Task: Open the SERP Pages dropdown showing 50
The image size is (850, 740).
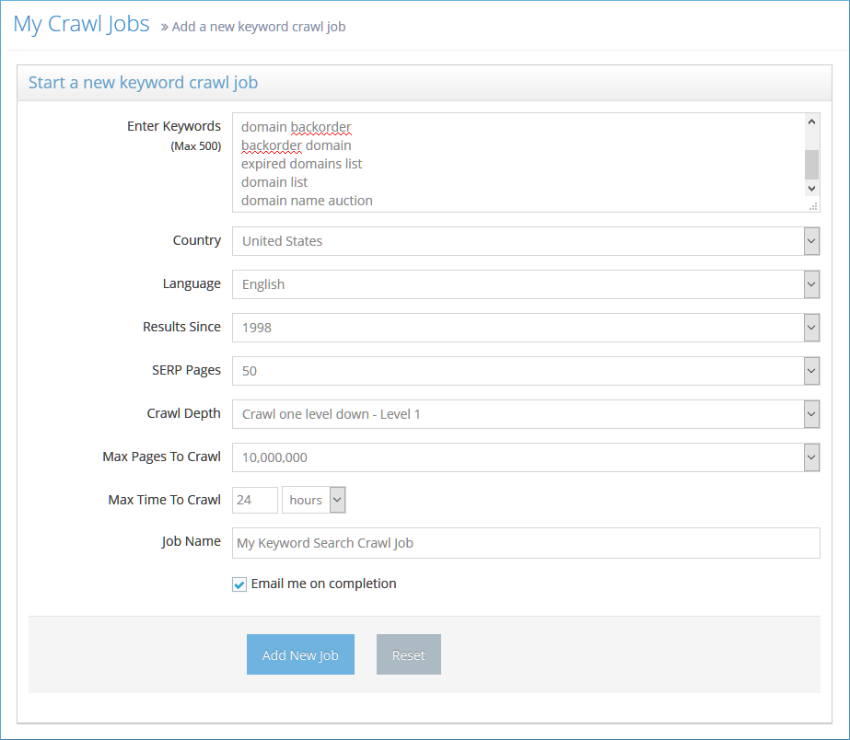Action: point(526,371)
